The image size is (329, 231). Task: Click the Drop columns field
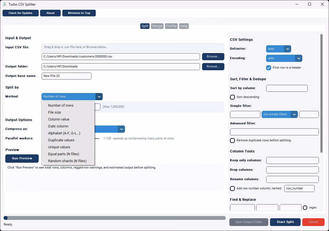(x=293, y=170)
